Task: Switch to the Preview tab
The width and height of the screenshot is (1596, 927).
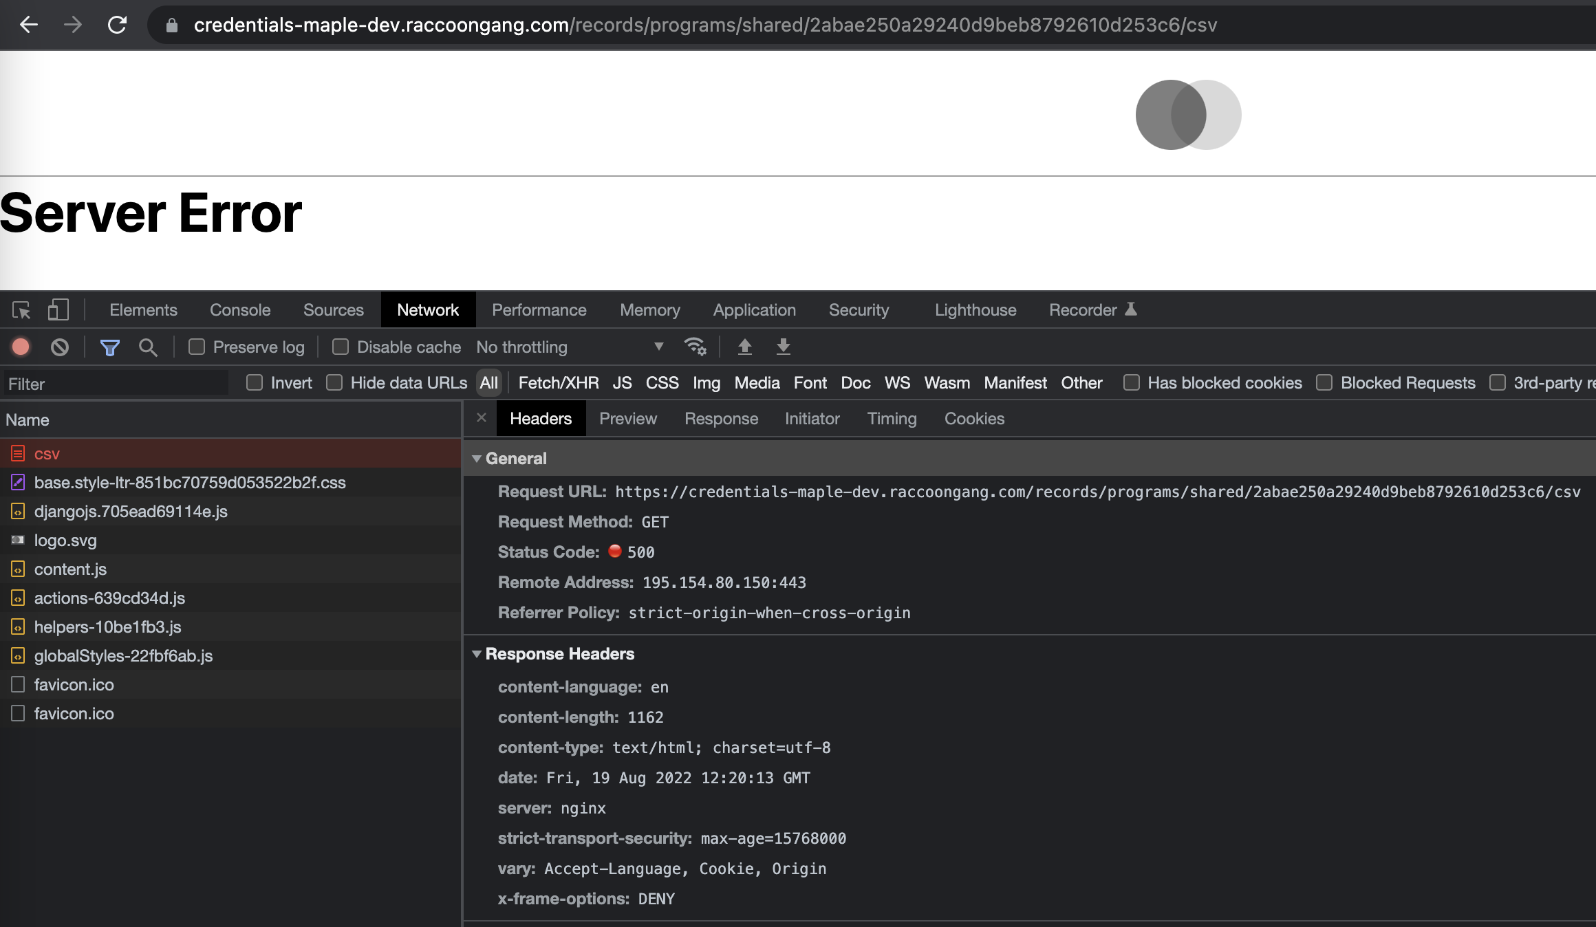Action: pyautogui.click(x=627, y=419)
